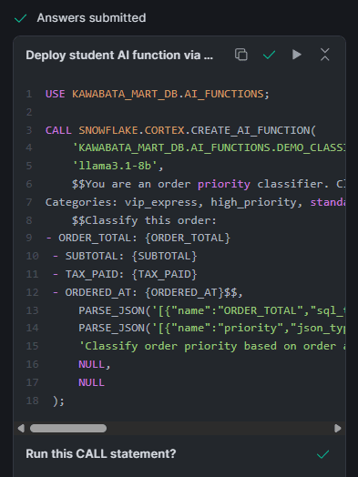Click the SUBTOTAL line 10

click(x=125, y=256)
